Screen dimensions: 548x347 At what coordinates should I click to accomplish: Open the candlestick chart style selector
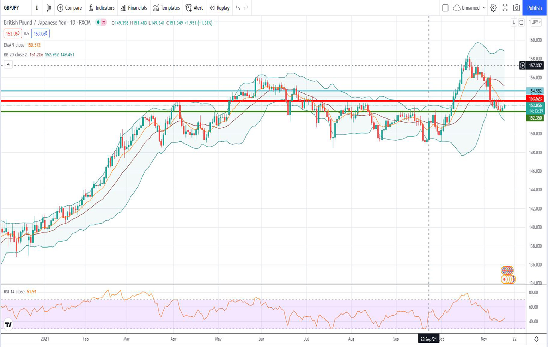click(49, 8)
